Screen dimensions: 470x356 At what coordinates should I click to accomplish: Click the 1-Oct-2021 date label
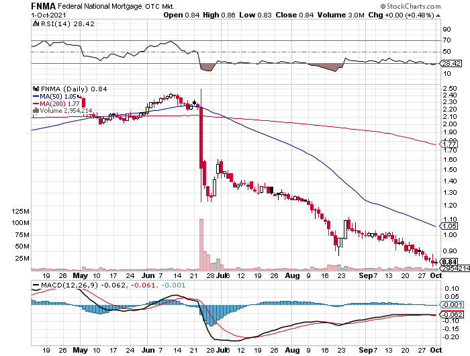pos(48,15)
